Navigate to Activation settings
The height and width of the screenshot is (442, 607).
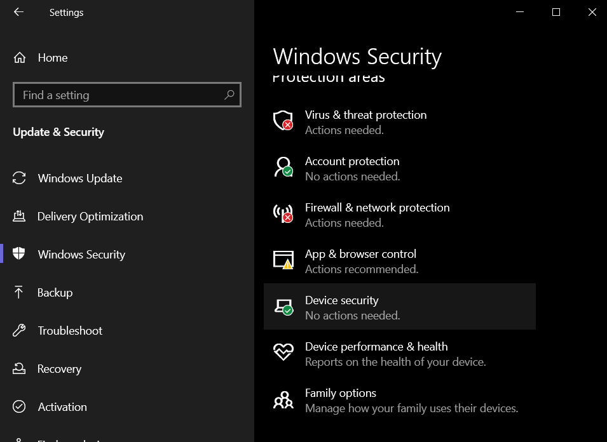62,407
